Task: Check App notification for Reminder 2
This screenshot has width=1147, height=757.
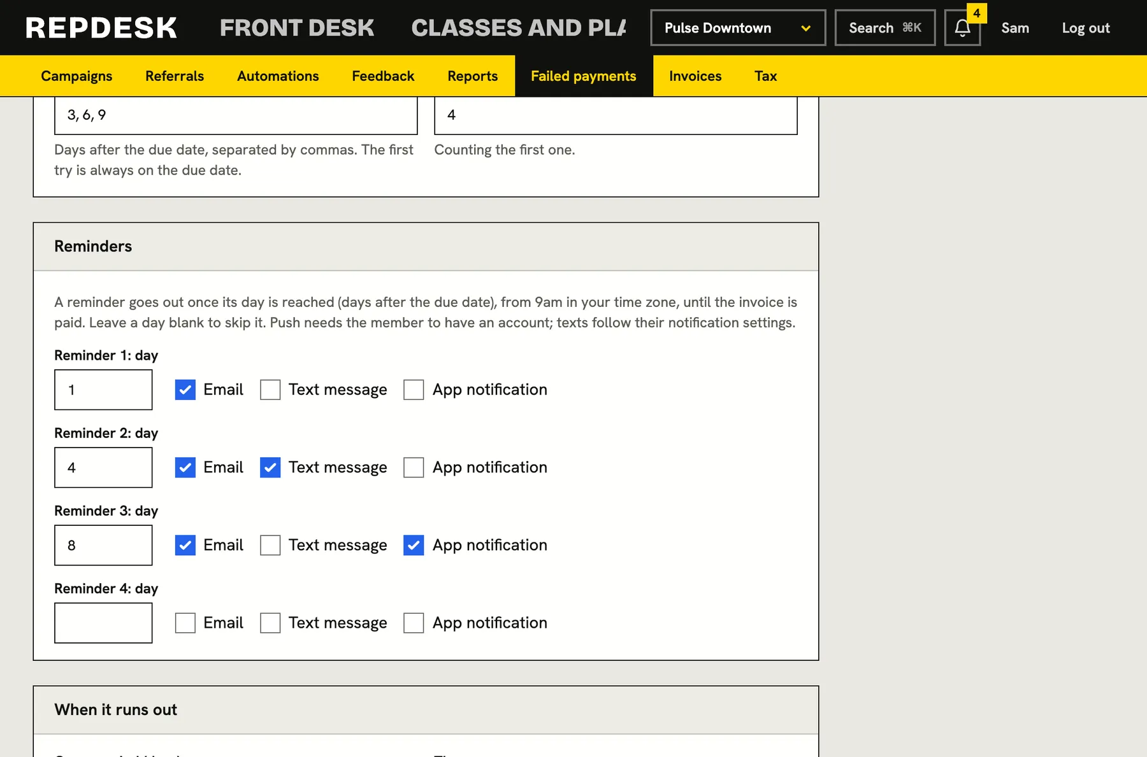Action: coord(414,467)
